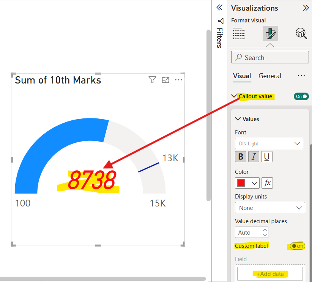The image size is (312, 282).
Task: Toggle Italic font style
Action: (x=254, y=156)
